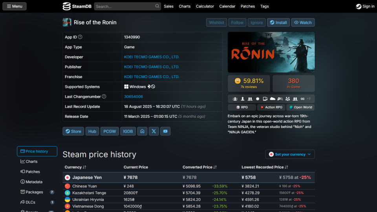Click the Follow button
This screenshot has height=212, width=377.
coord(237,22)
